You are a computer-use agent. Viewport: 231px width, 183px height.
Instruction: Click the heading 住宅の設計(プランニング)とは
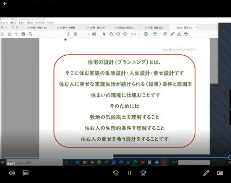[124, 62]
